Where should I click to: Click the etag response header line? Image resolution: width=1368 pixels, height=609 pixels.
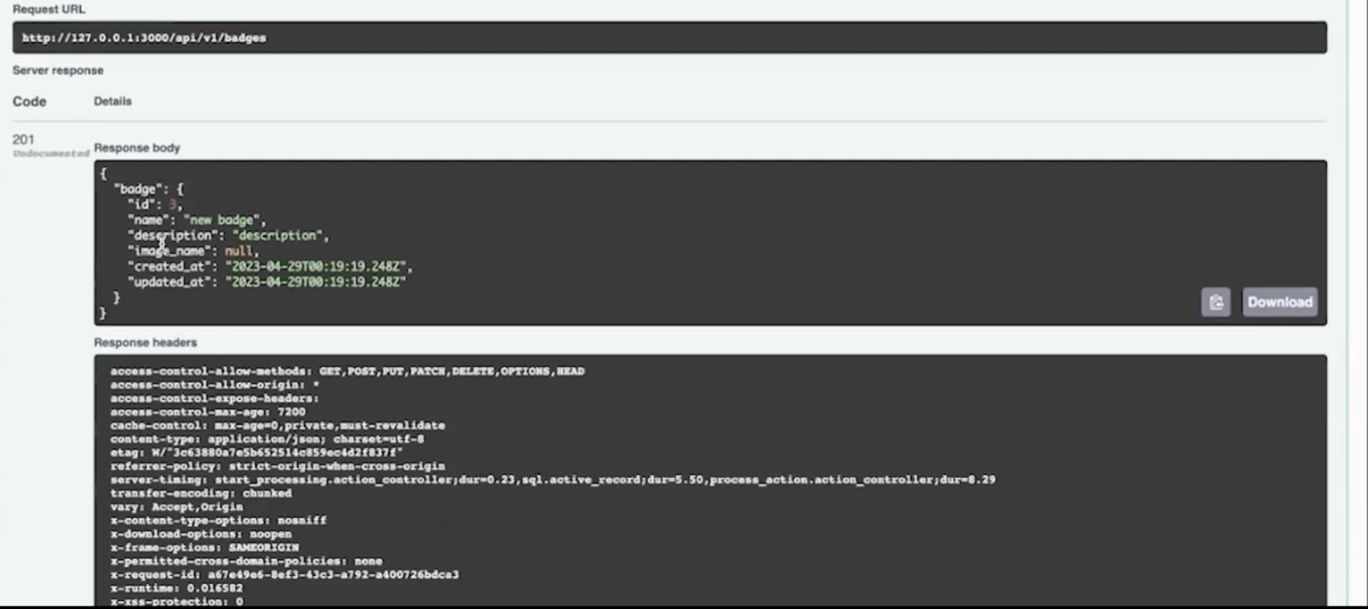pos(257,453)
